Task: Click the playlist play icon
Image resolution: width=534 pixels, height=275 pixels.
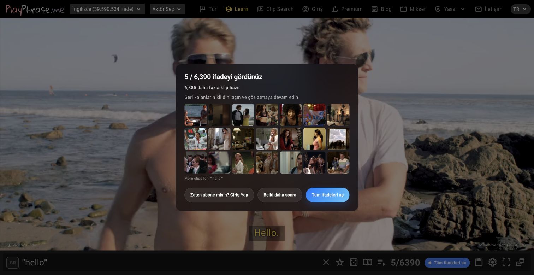Action: pyautogui.click(x=381, y=262)
